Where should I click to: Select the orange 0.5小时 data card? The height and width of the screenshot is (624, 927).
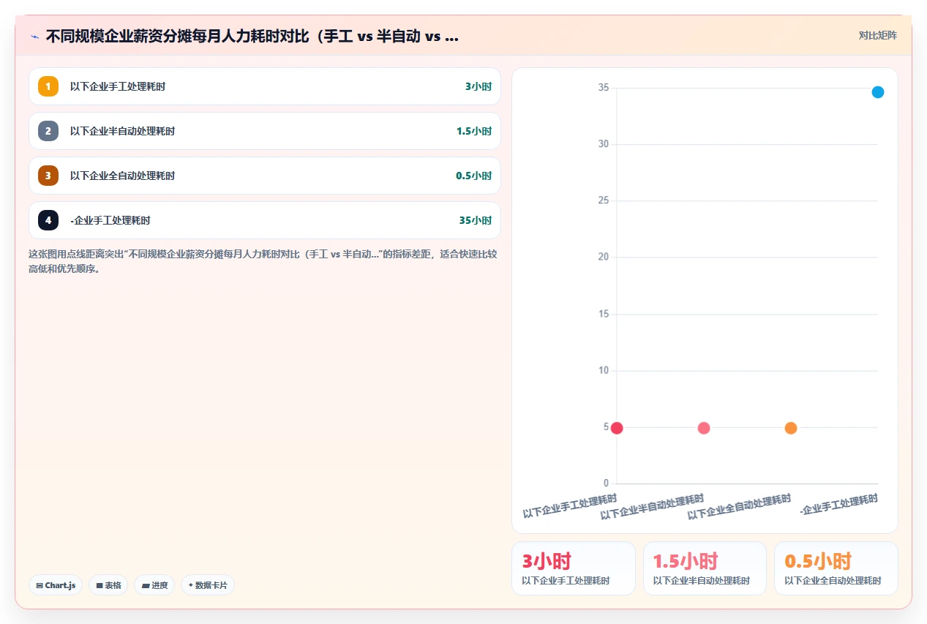[836, 568]
